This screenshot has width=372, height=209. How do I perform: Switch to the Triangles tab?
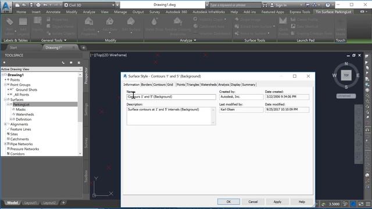192,85
